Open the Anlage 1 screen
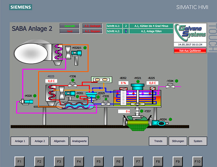217x167 pixels. click(x=20, y=141)
